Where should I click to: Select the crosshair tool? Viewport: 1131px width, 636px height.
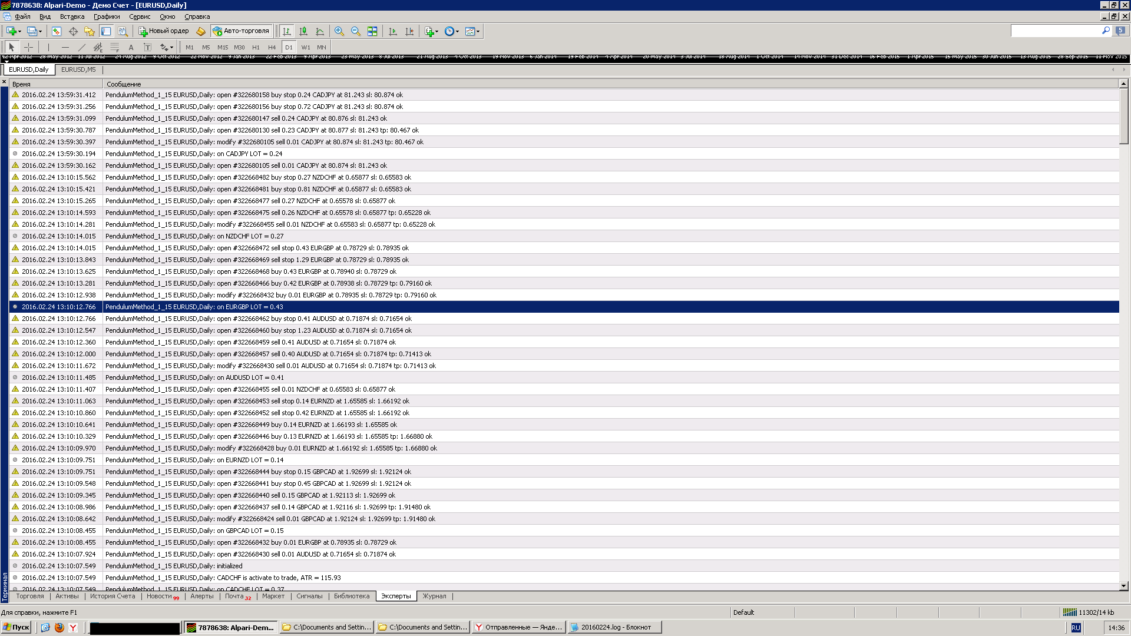tap(28, 47)
